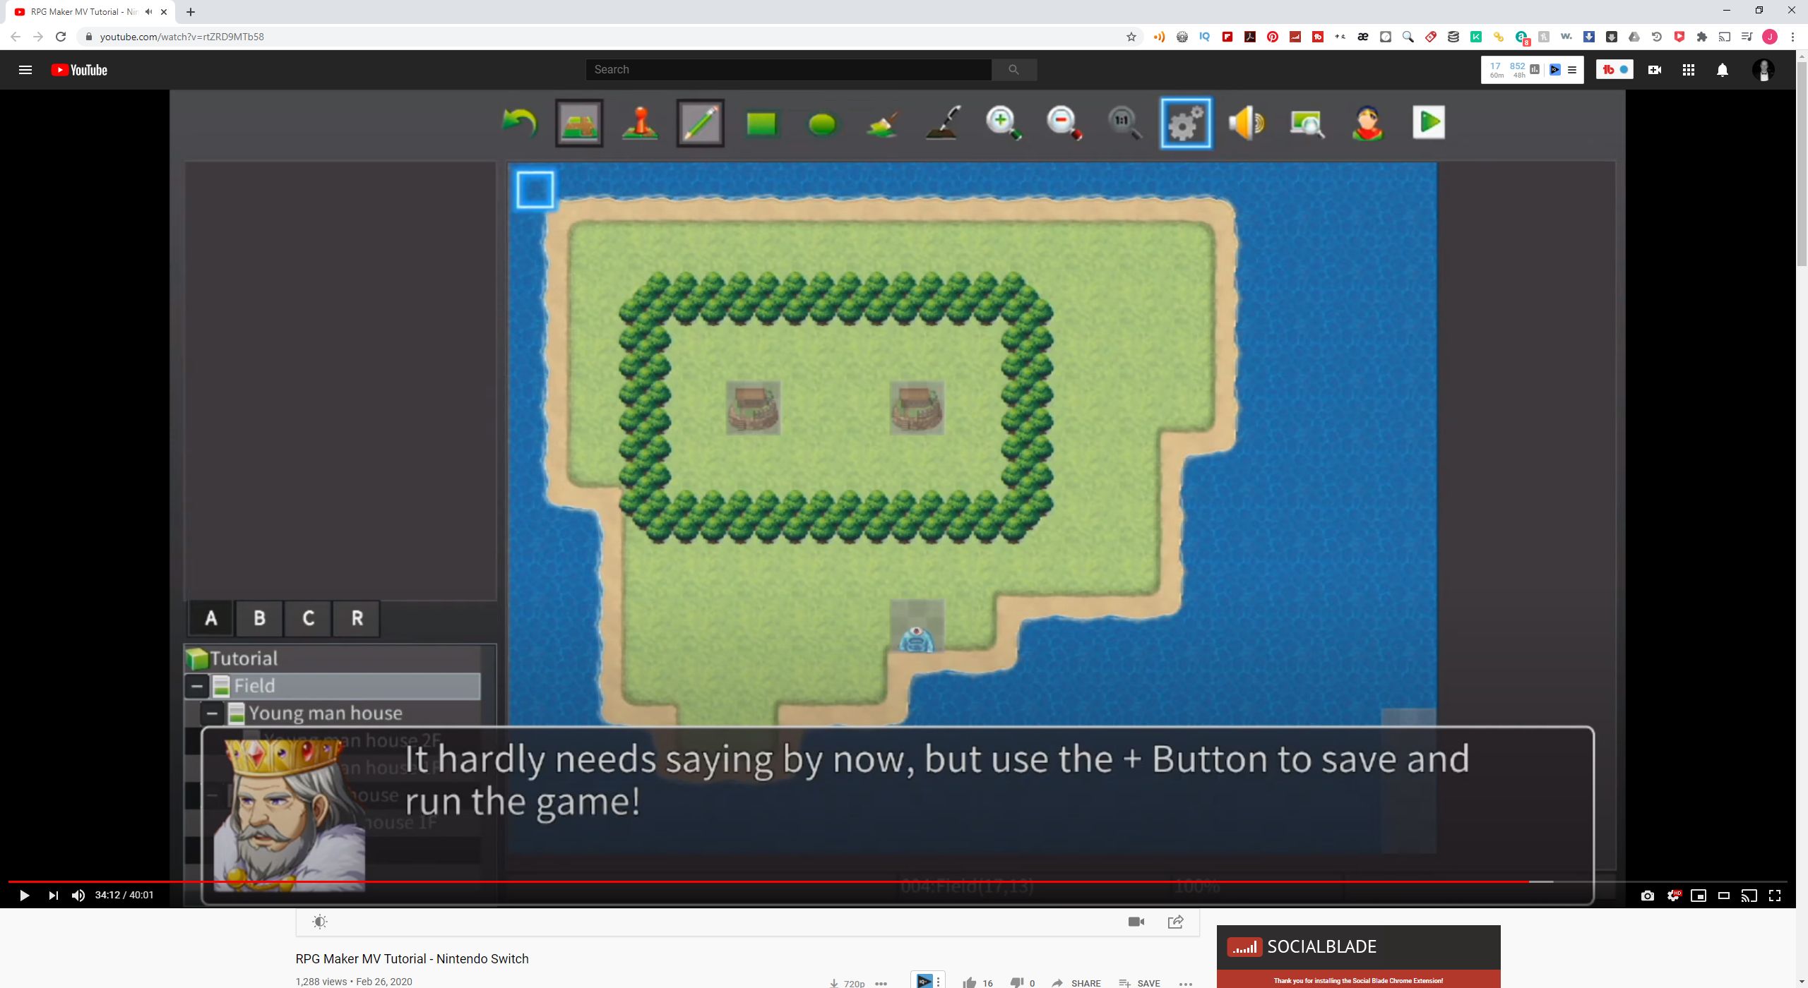
Task: Click the Create video camera icon
Action: tap(1655, 70)
